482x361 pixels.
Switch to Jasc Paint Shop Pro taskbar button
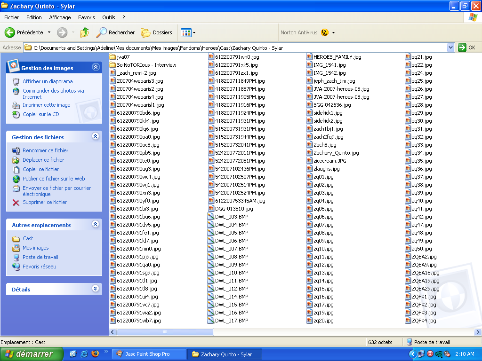click(x=148, y=354)
